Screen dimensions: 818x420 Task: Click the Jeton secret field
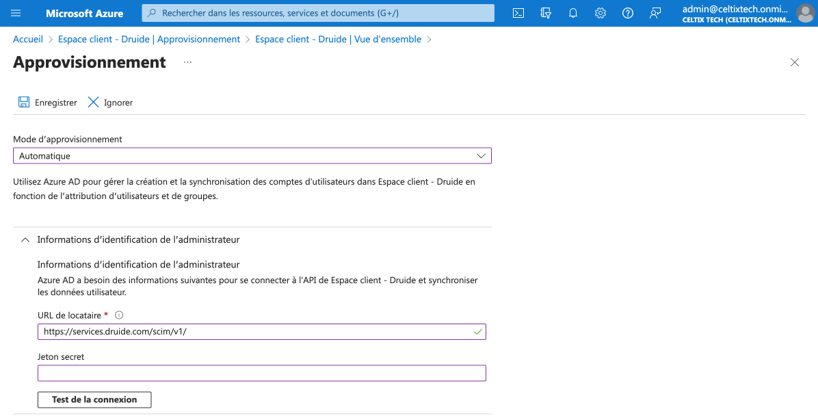point(262,373)
